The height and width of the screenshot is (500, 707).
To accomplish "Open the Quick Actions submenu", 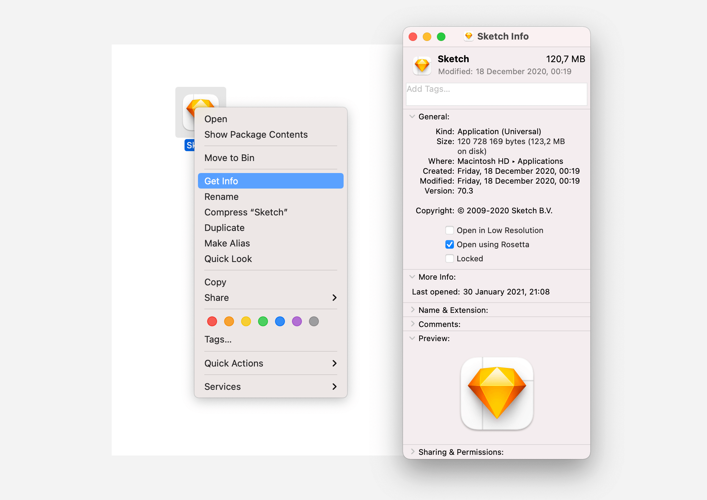I will point(271,363).
